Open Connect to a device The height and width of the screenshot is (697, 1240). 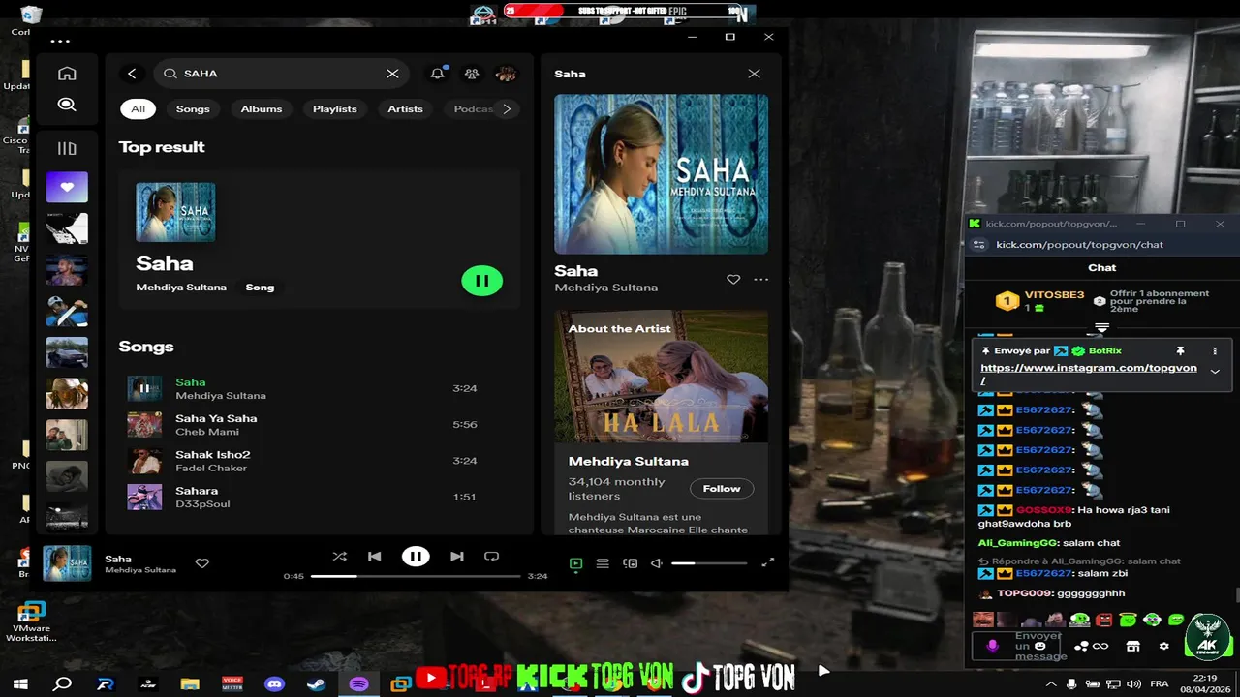click(x=630, y=563)
